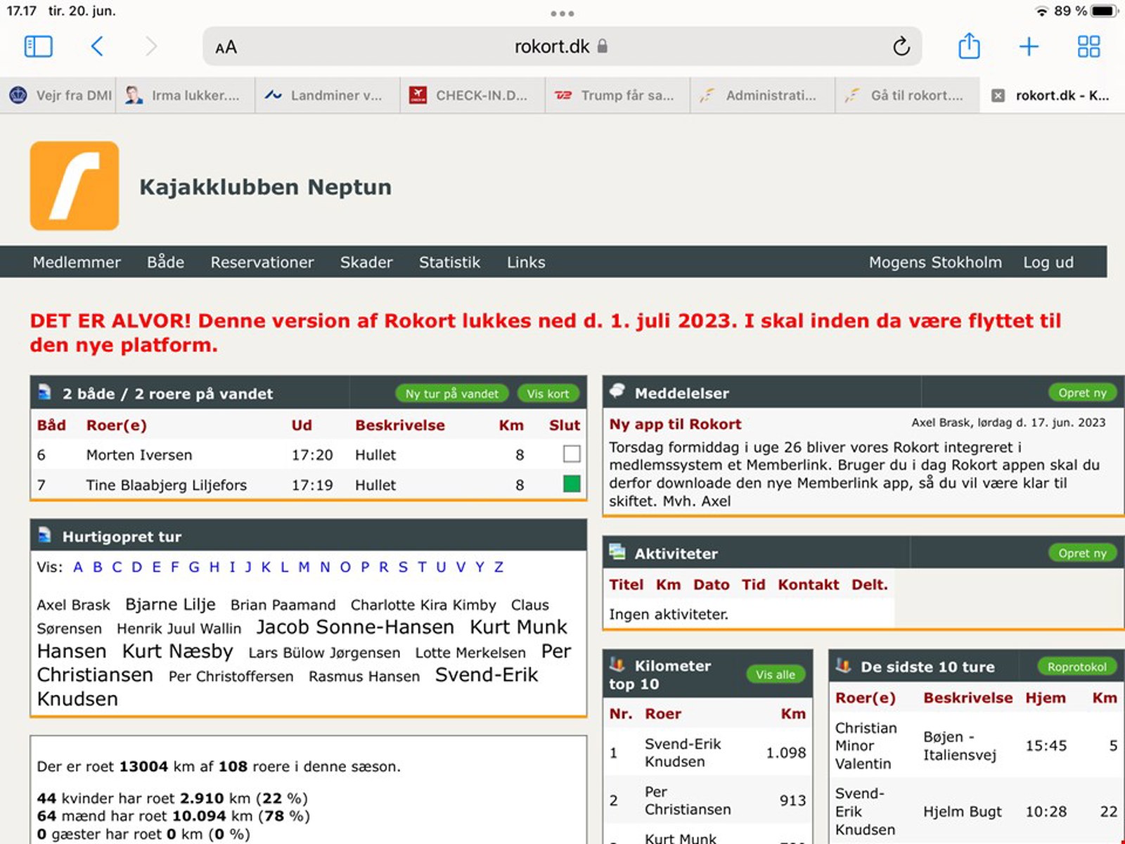1125x844 pixels.
Task: Open Ny app til Rokort message
Action: click(x=675, y=424)
